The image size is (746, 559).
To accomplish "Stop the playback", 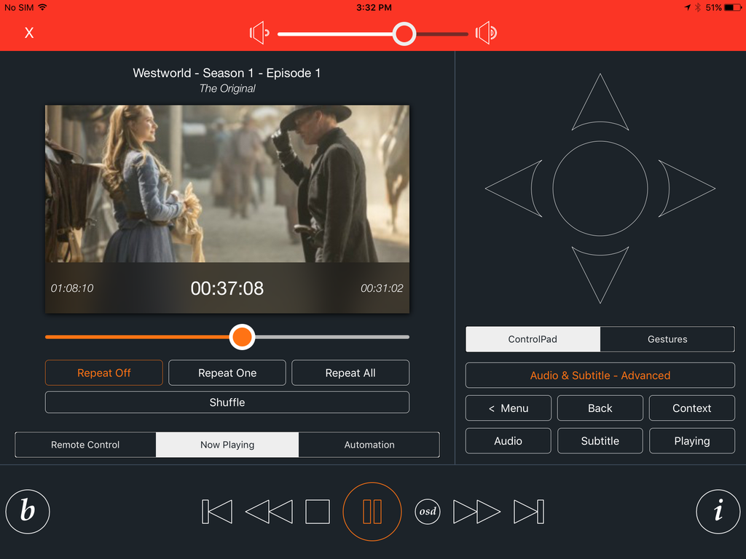I will [318, 512].
